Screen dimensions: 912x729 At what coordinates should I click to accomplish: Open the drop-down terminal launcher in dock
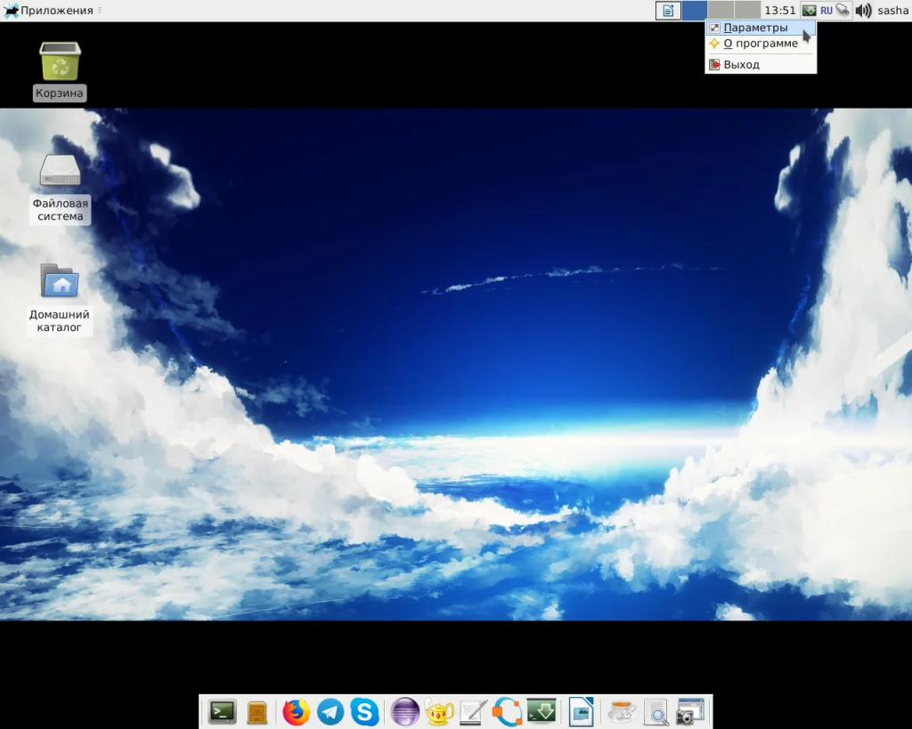[x=541, y=711]
